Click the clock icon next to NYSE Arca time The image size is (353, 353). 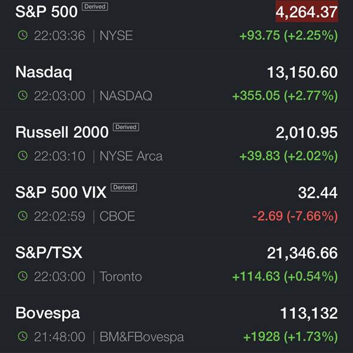(x=23, y=155)
